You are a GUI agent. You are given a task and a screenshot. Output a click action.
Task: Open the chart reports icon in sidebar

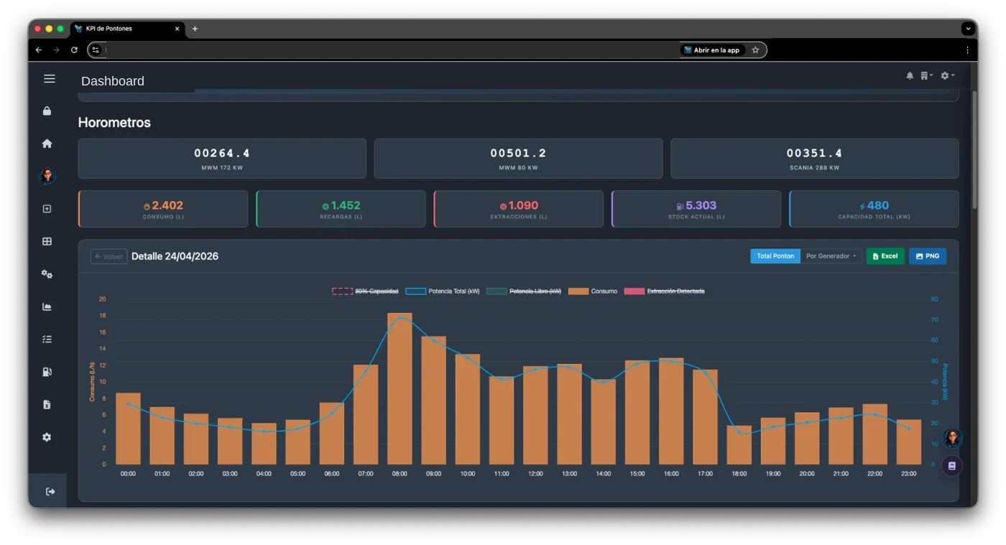click(x=47, y=307)
